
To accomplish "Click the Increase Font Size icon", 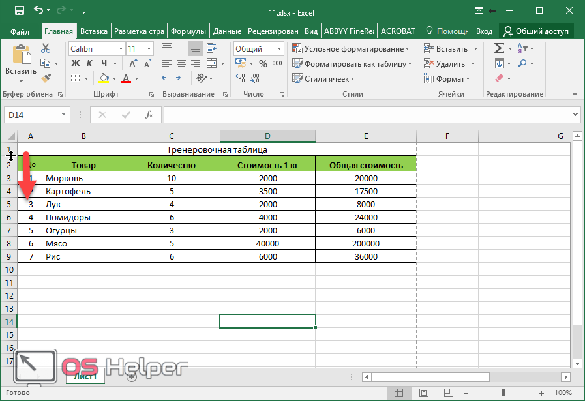I will (x=134, y=64).
